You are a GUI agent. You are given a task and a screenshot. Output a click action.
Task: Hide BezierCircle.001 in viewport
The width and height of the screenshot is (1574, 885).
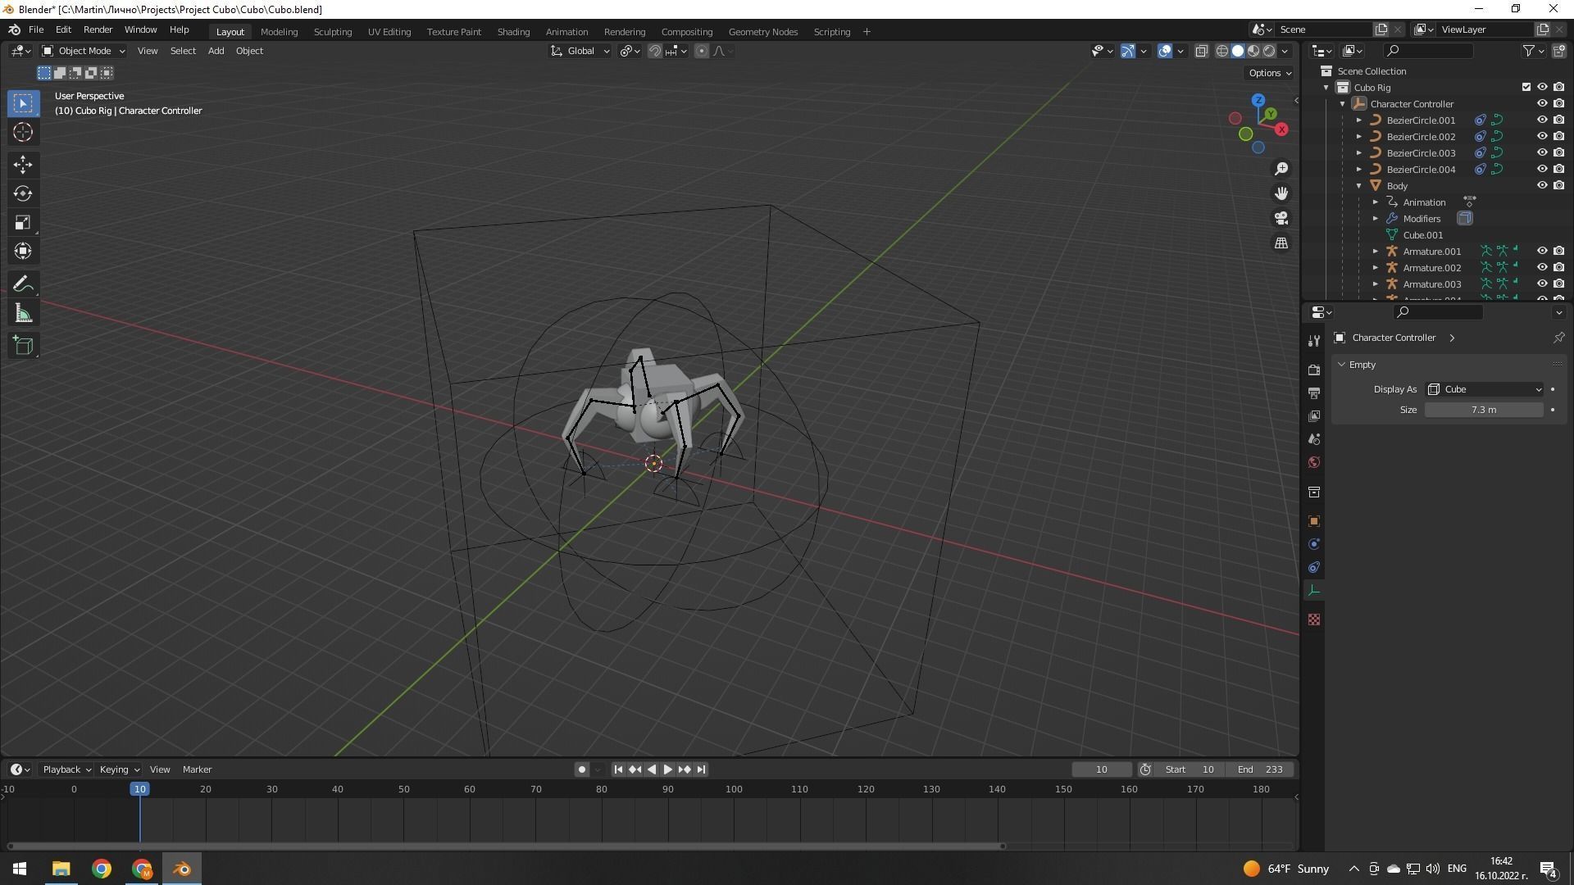(1542, 120)
